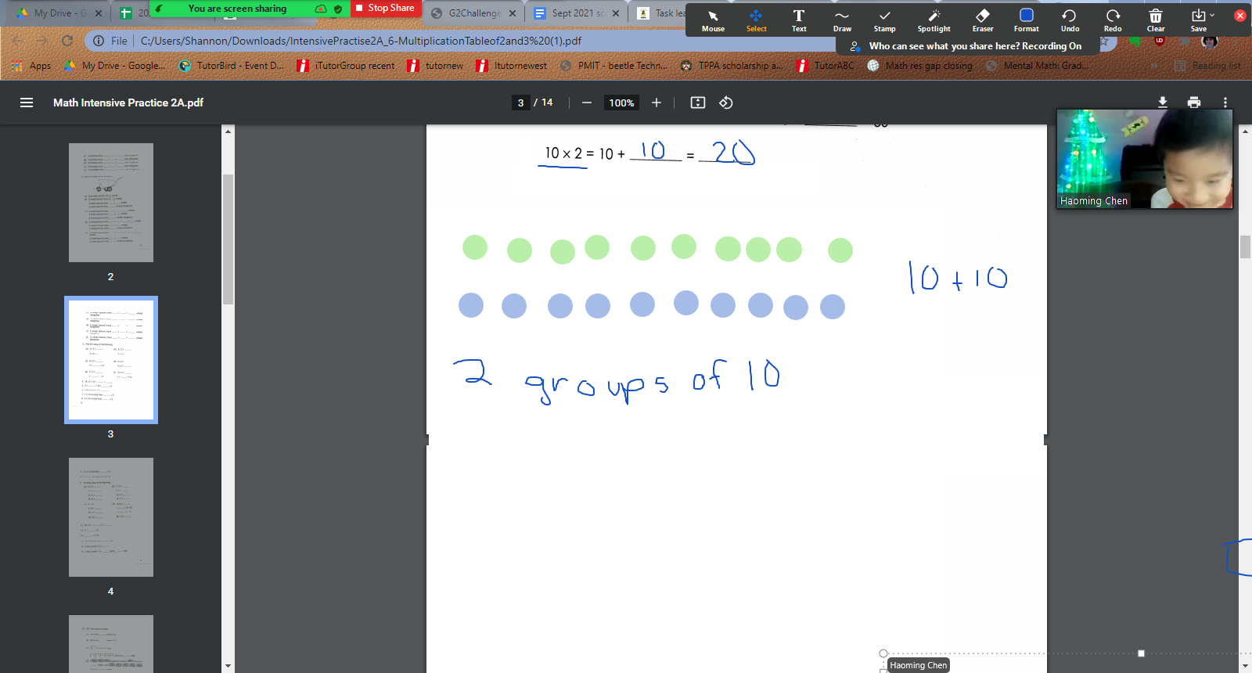Go back in browser history
The image size is (1252, 673).
17,41
